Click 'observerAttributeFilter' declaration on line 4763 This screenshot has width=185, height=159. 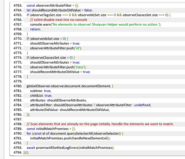click(x=54, y=5)
